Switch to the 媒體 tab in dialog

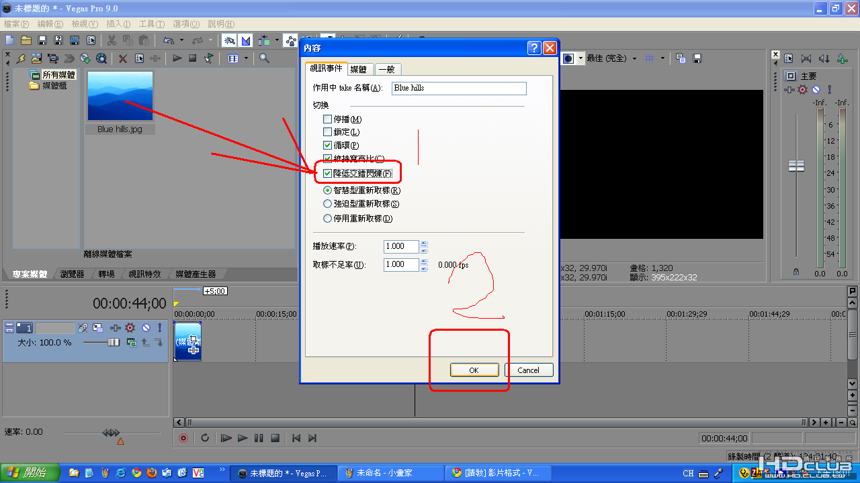359,69
